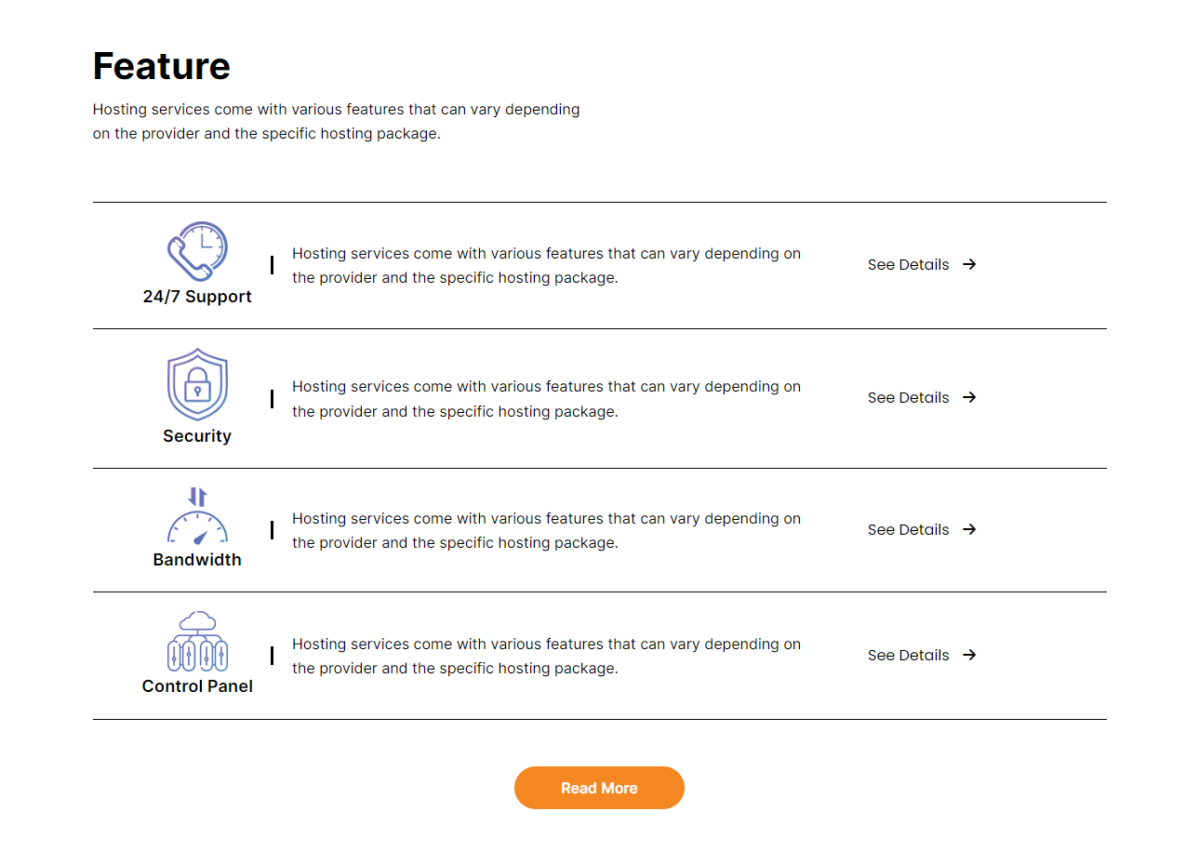Click the intro paragraph under Feature heading
The height and width of the screenshot is (864, 1199).
pos(336,121)
